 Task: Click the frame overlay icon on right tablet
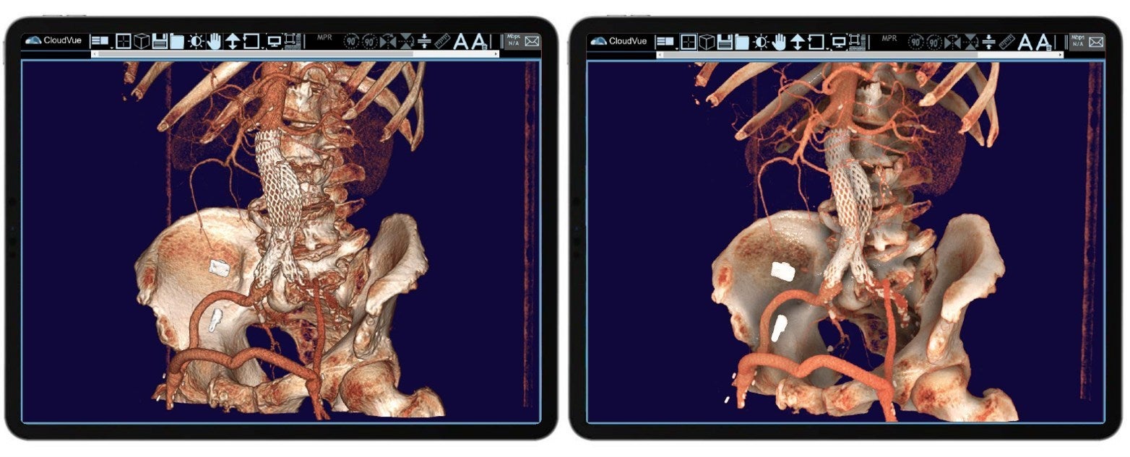[858, 41]
